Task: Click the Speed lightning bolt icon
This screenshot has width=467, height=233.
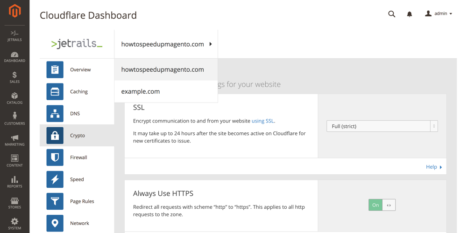Action: (55, 179)
